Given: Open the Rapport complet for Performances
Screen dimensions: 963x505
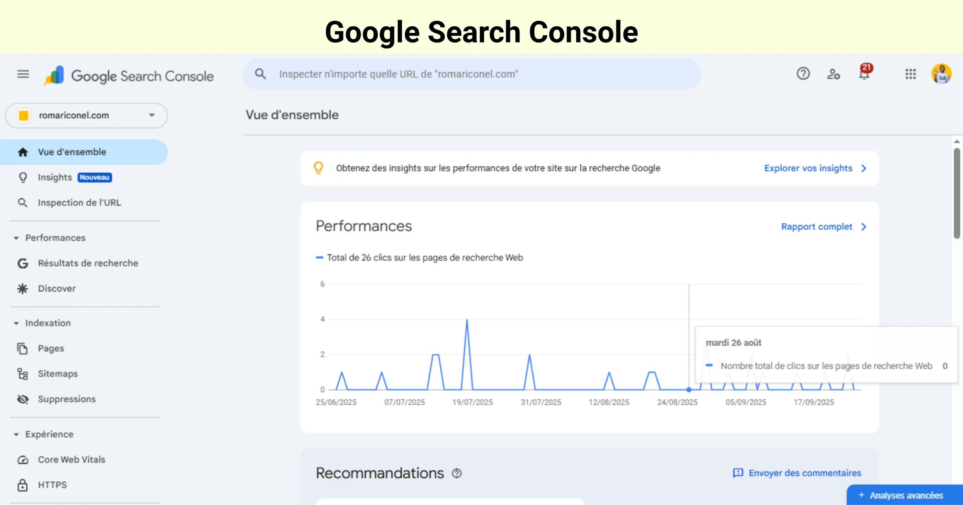Looking at the screenshot, I should (x=817, y=227).
